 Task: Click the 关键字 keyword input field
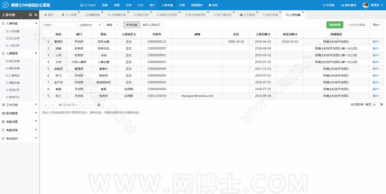[58, 25]
